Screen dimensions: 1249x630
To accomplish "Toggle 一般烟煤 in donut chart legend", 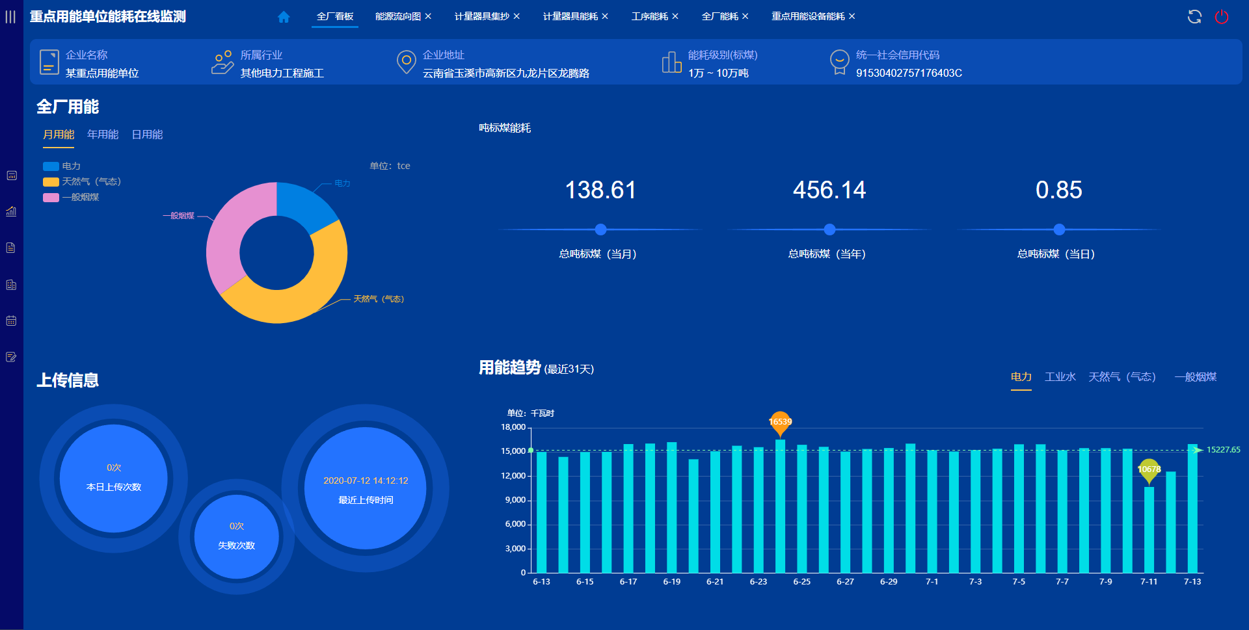I will click(72, 198).
